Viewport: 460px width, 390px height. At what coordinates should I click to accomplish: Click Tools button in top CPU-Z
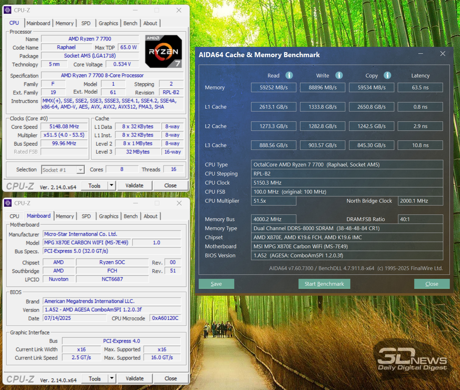pyautogui.click(x=94, y=186)
